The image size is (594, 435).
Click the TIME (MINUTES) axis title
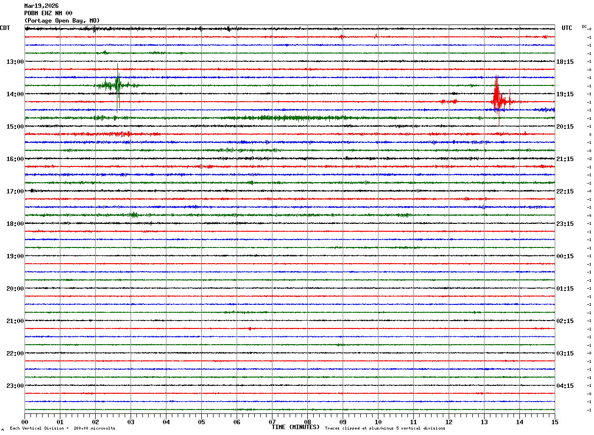[x=296, y=427]
